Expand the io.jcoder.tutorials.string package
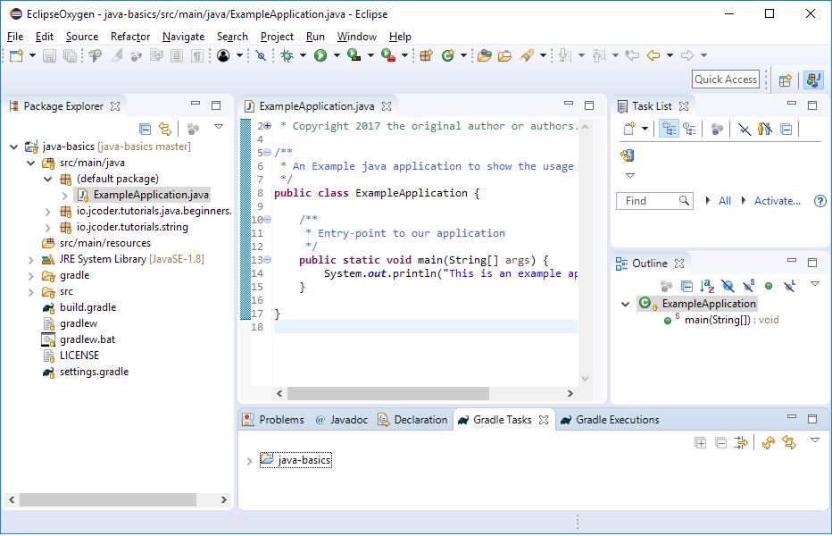Viewport: 832px width, 536px height. [47, 228]
